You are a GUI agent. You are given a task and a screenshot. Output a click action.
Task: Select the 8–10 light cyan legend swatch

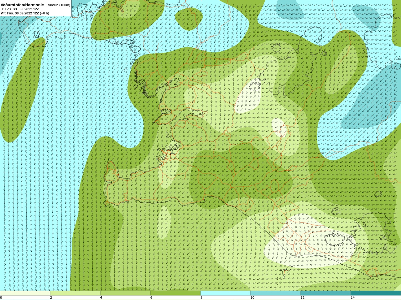(226, 293)
